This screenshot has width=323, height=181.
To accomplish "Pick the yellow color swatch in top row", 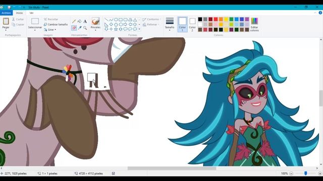I will pos(226,19).
